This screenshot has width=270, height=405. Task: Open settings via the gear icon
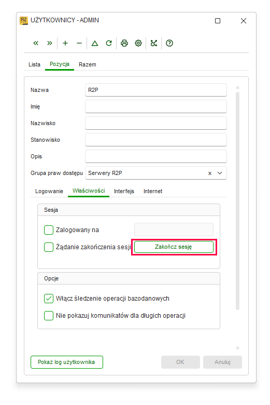(x=138, y=43)
